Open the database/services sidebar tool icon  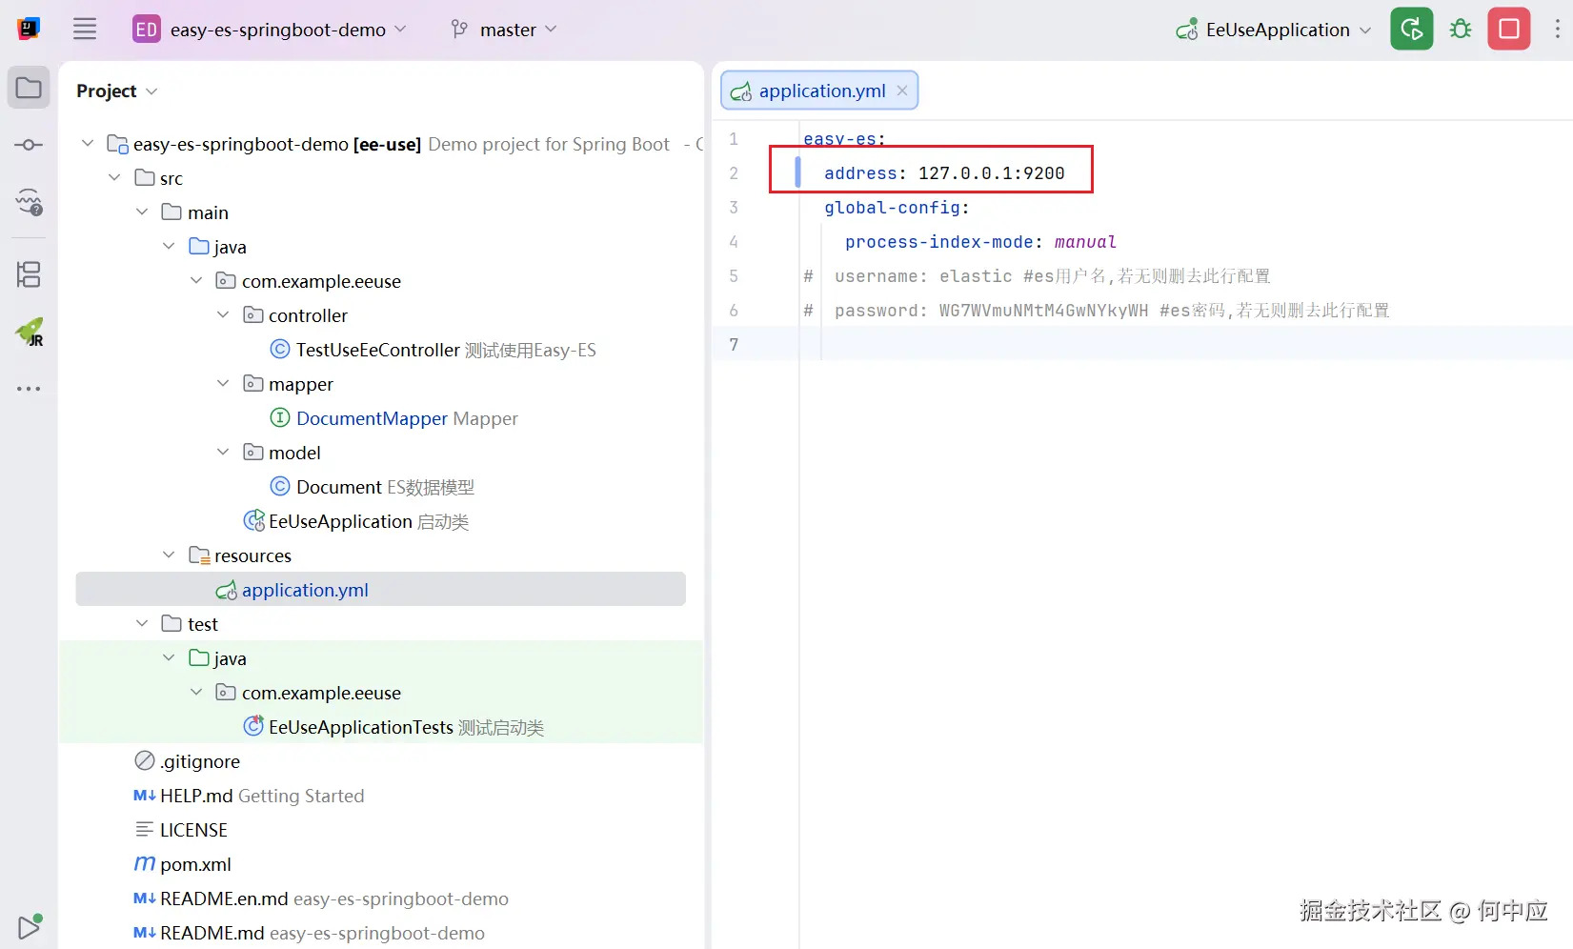tap(29, 201)
